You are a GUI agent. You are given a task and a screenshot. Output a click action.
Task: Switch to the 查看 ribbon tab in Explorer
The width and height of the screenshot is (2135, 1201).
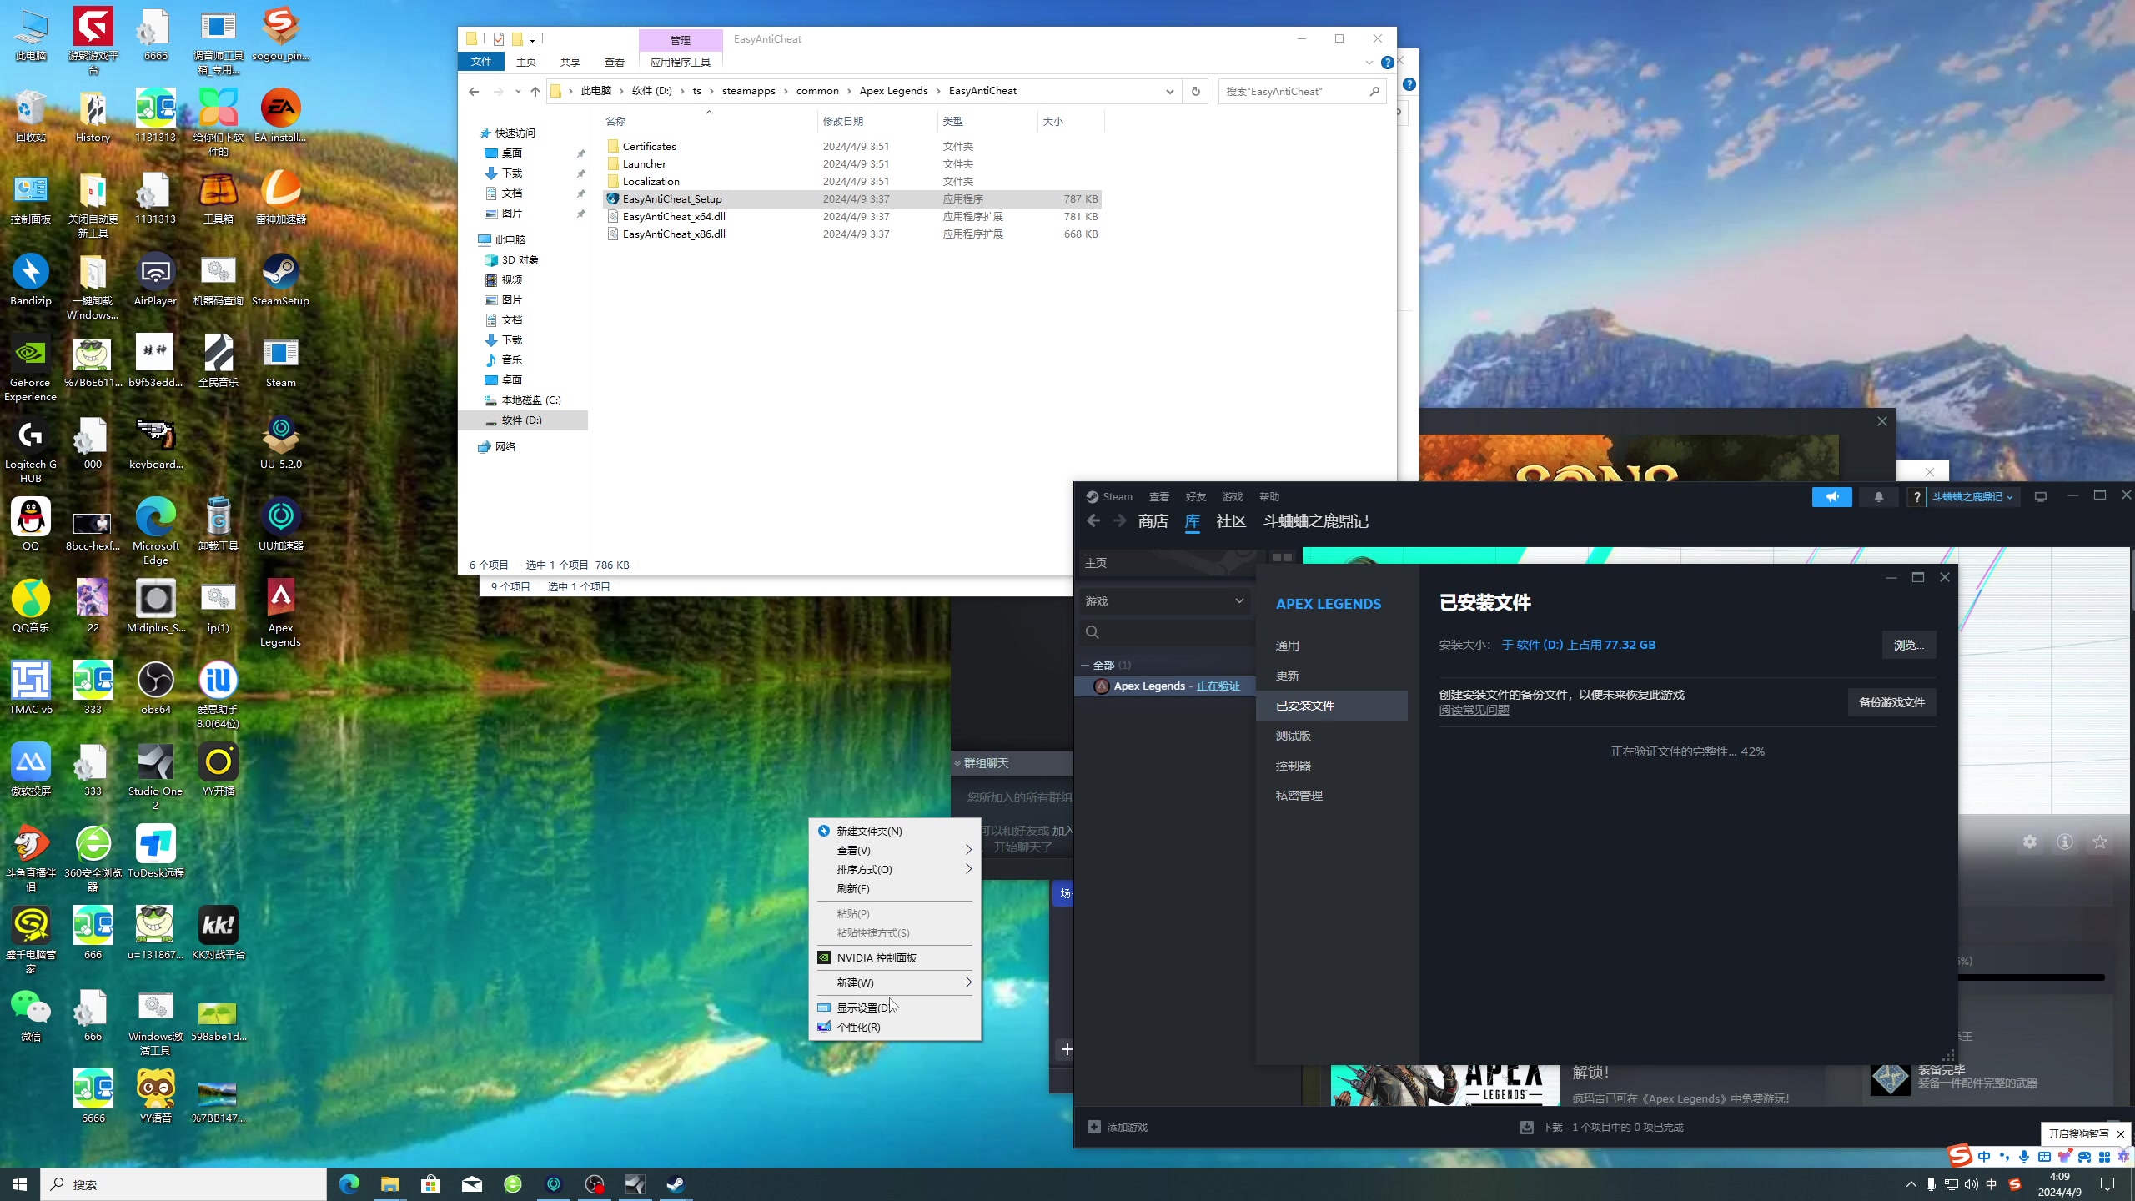pyautogui.click(x=614, y=62)
